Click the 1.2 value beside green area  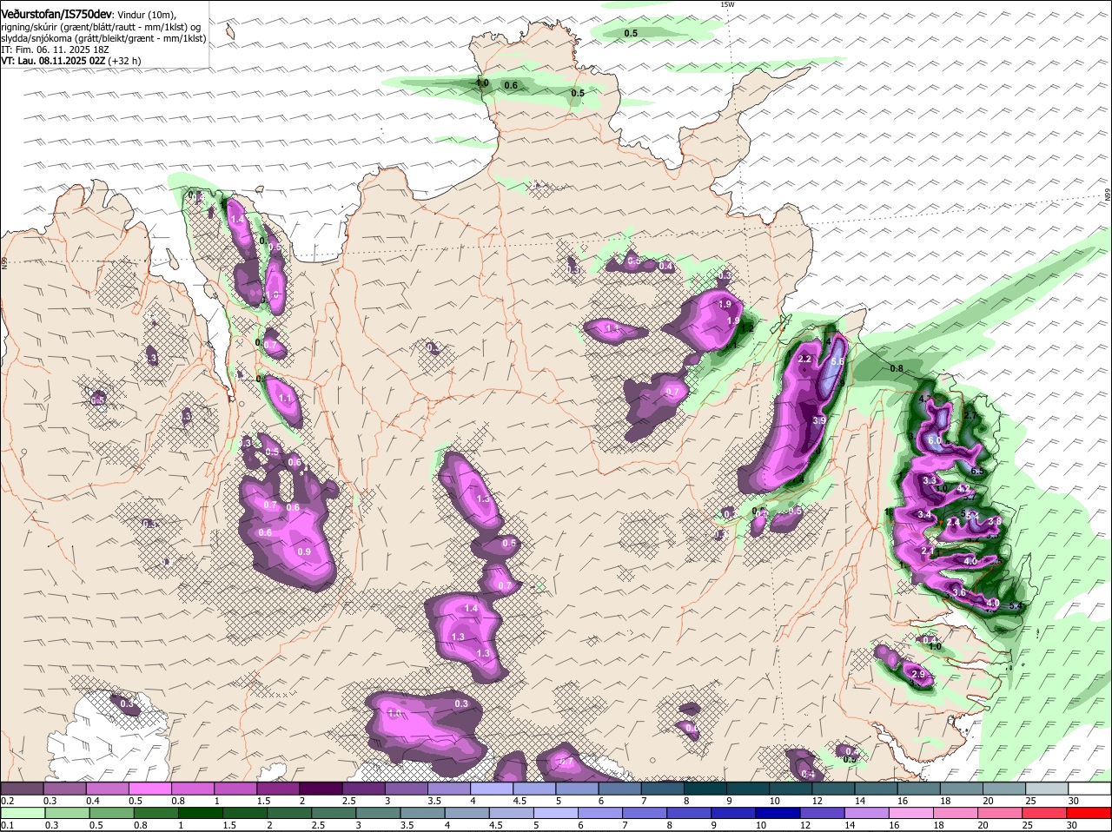pos(746,329)
